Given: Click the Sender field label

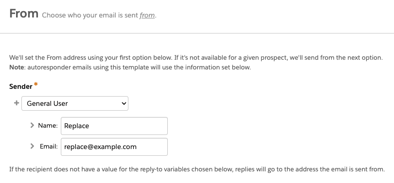Looking at the screenshot, I should tap(21, 86).
